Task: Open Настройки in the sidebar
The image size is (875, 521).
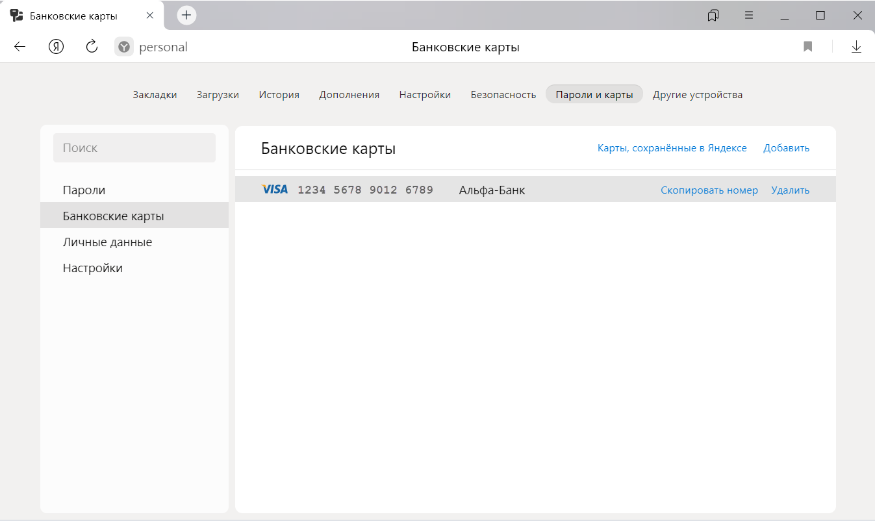Action: [134, 268]
